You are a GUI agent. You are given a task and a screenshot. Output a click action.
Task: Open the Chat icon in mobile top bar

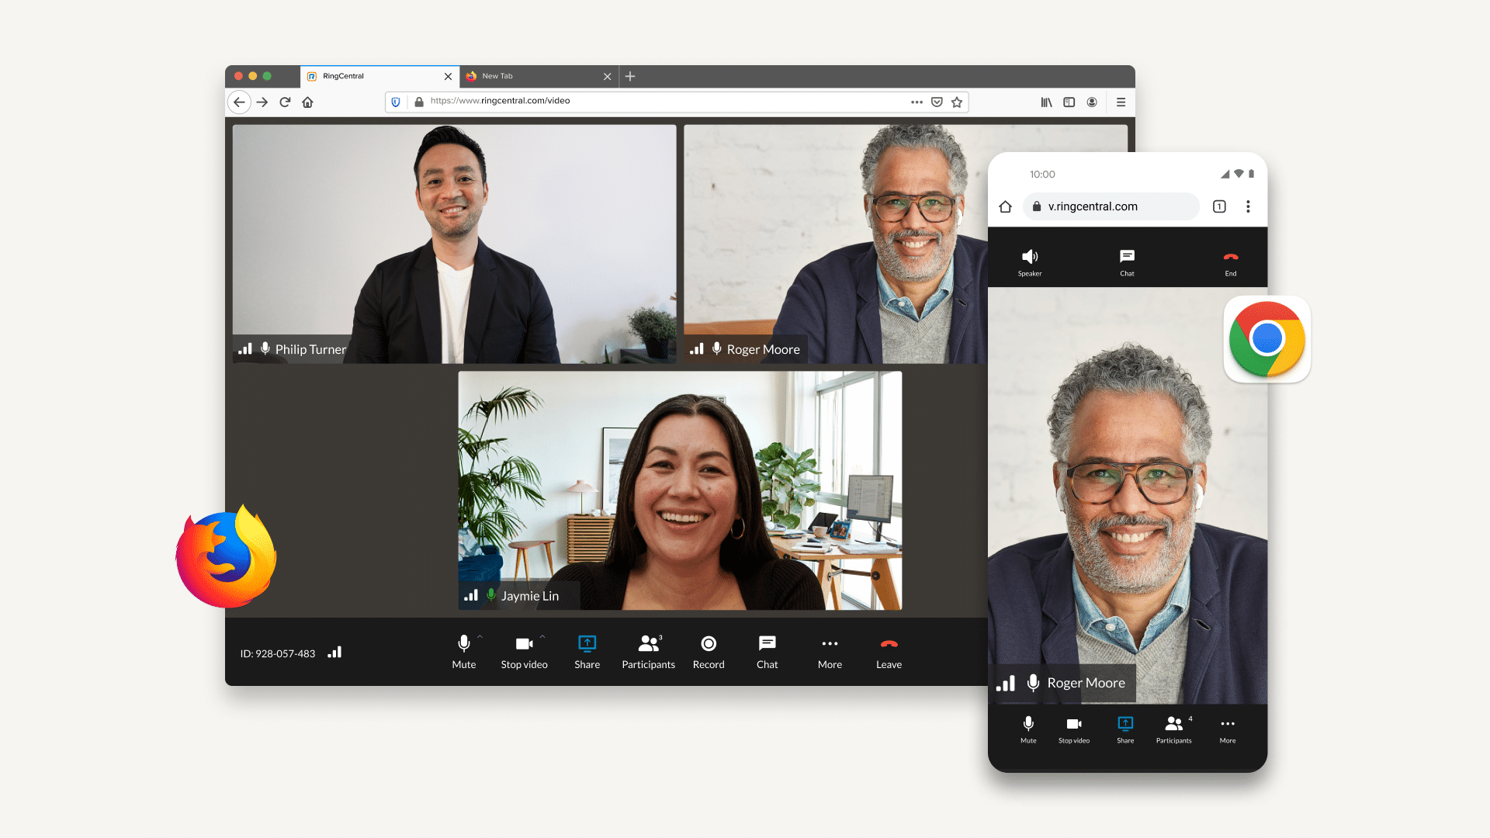coord(1127,256)
